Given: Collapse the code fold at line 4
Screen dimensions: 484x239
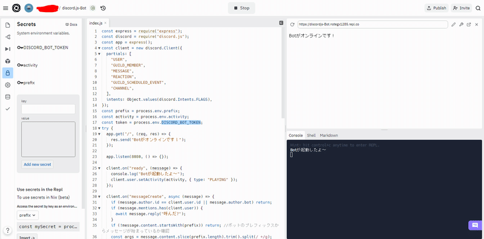Looking at the screenshot, I should pyautogui.click(x=99, y=48).
